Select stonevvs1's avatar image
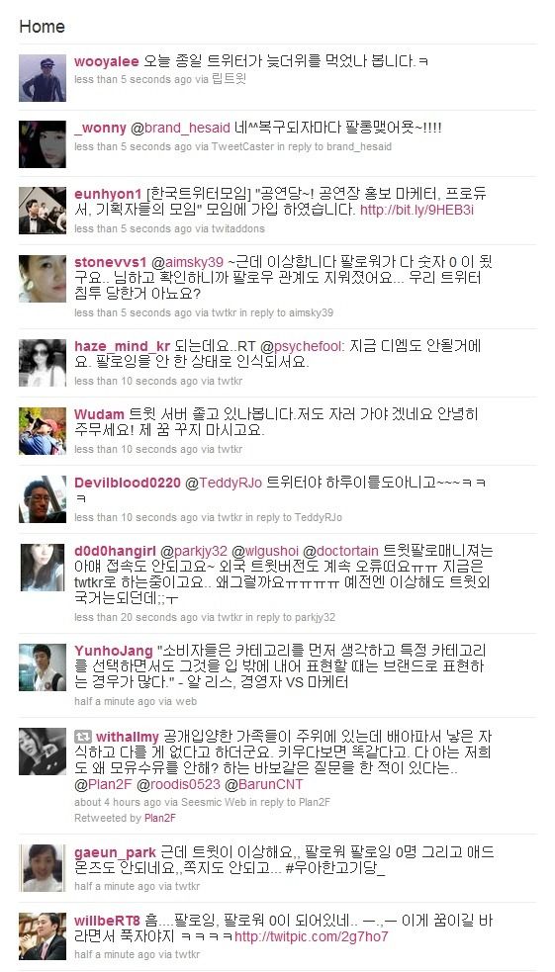Image resolution: width=555 pixels, height=972 pixels. tap(43, 279)
